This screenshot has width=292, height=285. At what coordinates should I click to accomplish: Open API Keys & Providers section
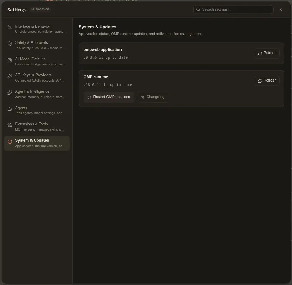coord(37,77)
